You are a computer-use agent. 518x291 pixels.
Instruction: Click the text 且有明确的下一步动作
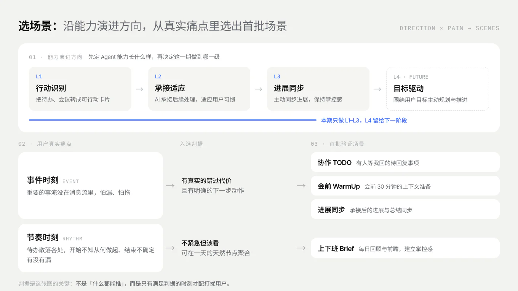213,190
